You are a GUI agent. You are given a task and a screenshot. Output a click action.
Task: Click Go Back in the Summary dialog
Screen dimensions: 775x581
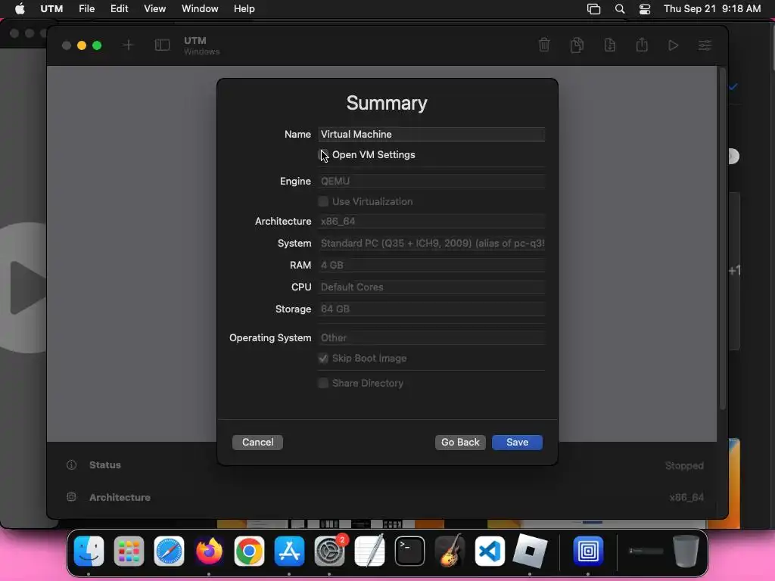coord(460,442)
